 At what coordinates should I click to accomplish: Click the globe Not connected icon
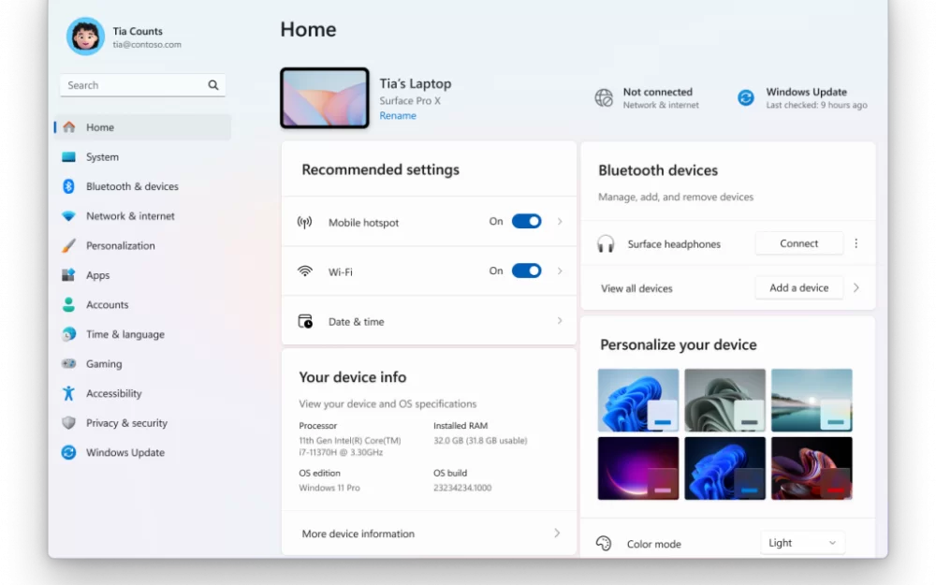[604, 97]
